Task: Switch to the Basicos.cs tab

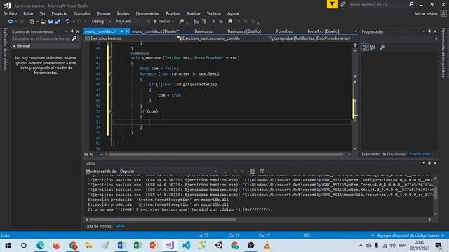Action: tap(203, 31)
